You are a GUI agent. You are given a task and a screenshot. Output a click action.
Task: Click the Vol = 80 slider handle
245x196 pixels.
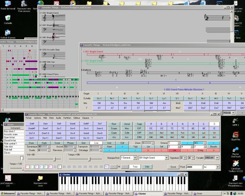(54, 159)
